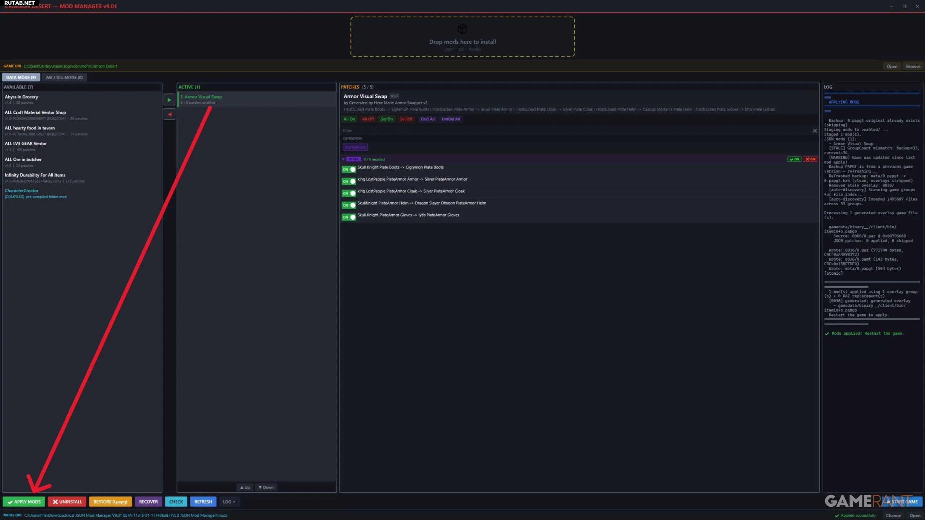The height and width of the screenshot is (520, 925).
Task: Click OTHER 5/5 category filter chip
Action: (x=355, y=147)
